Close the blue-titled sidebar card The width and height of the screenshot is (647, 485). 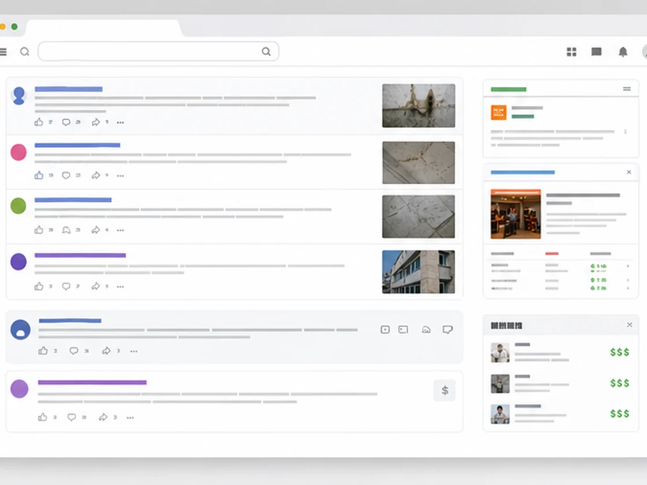pos(629,172)
